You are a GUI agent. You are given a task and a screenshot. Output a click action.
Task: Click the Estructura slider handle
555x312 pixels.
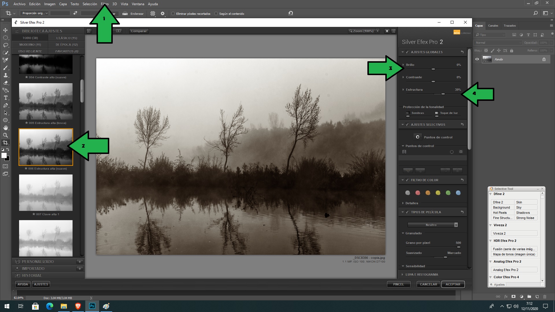point(443,94)
